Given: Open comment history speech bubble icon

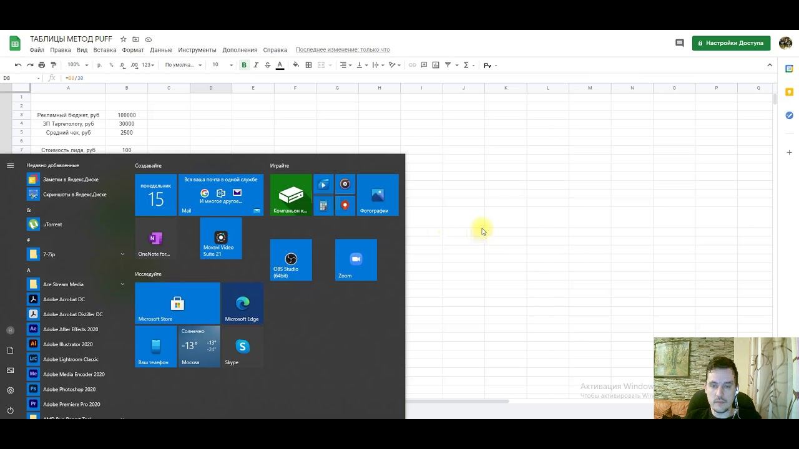Looking at the screenshot, I should click(680, 43).
